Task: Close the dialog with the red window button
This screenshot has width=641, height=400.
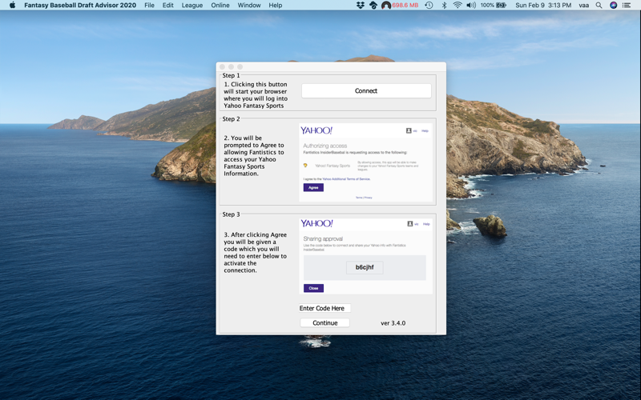Action: point(223,67)
